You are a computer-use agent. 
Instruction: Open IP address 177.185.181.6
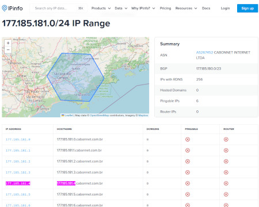tap(18, 205)
